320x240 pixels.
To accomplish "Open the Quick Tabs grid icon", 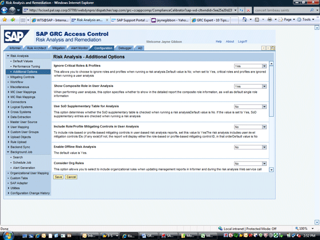I will click(23, 20).
